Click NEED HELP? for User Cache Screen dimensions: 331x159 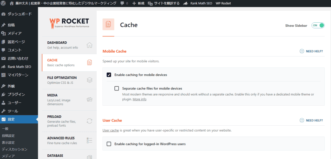tap(314, 120)
